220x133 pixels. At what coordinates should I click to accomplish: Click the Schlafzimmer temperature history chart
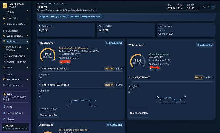(x=81, y=103)
